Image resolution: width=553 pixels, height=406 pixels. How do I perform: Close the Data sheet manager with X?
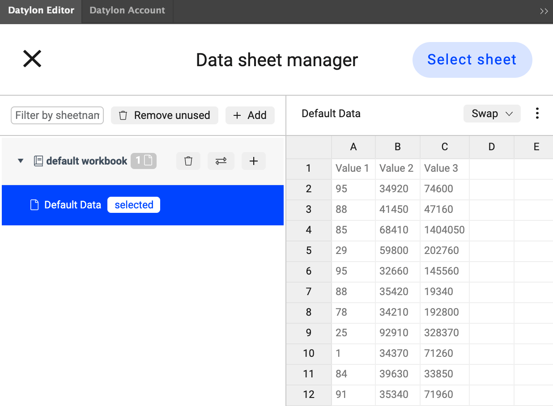point(32,59)
